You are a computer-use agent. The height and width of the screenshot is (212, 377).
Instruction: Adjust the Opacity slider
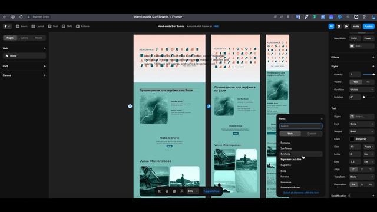pos(368,74)
